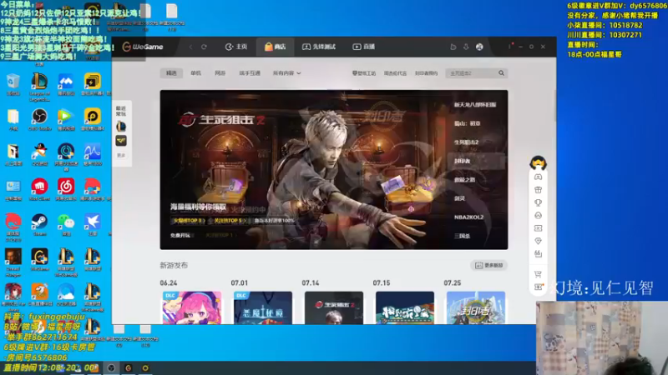
Task: Click the 免费月玩 banner button
Action: (180, 235)
